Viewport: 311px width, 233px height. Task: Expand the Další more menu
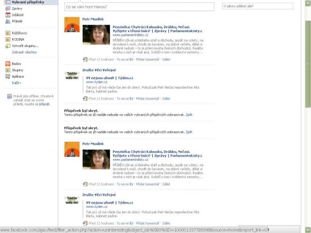point(16,83)
